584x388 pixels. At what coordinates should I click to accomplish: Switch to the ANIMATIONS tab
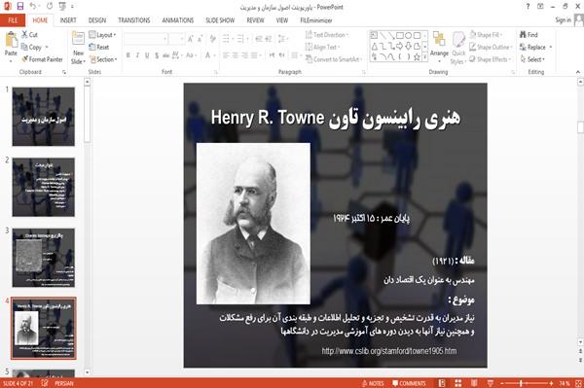178,20
